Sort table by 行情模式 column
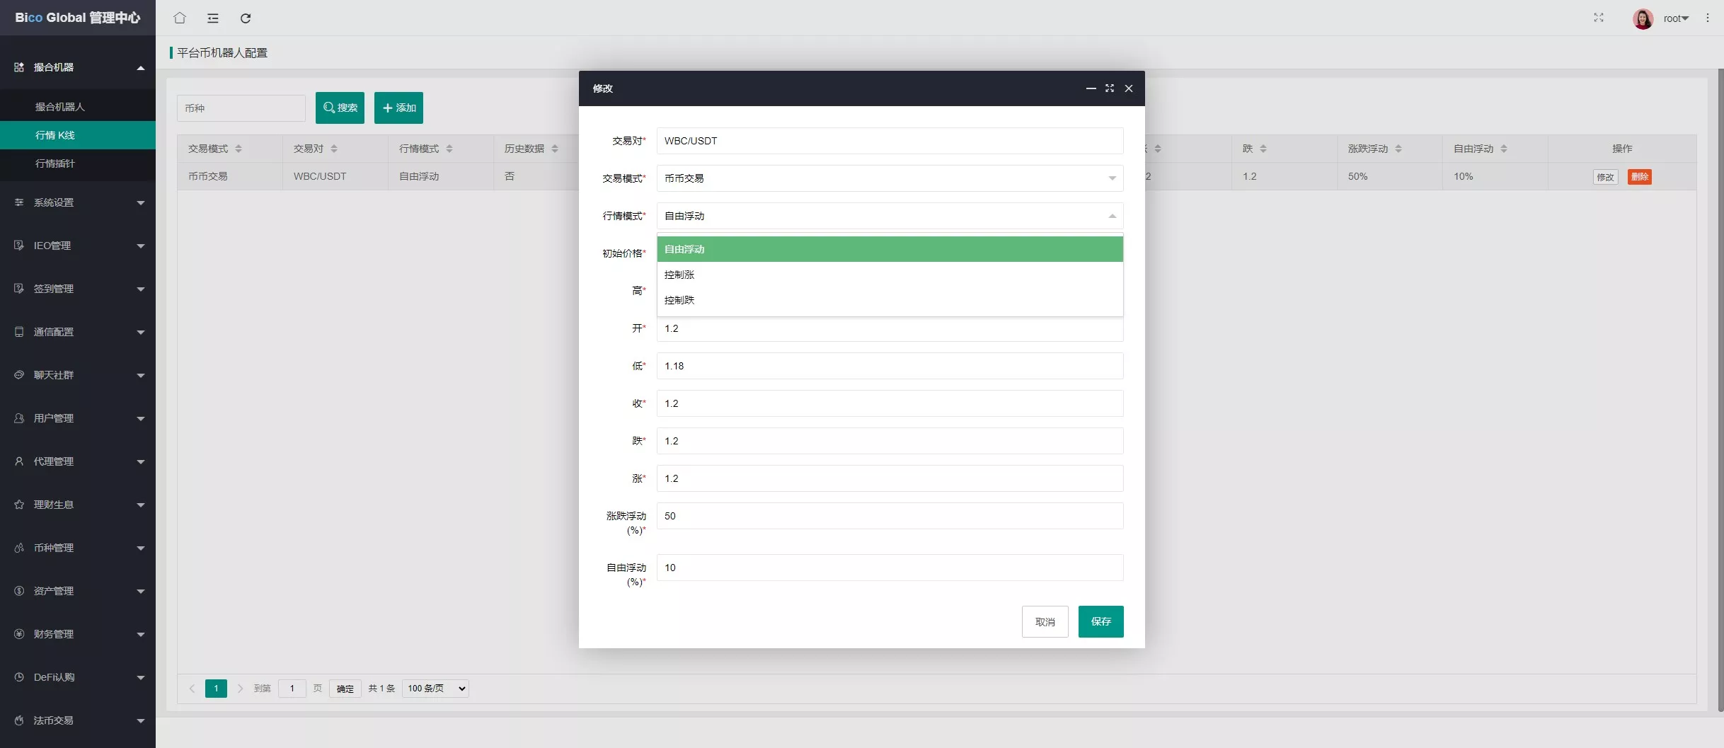Screen dimensions: 1724x748 coord(449,149)
